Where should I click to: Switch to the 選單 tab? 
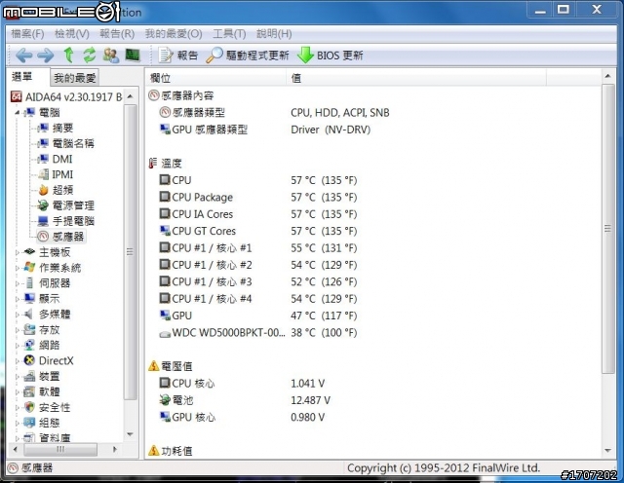tap(21, 77)
